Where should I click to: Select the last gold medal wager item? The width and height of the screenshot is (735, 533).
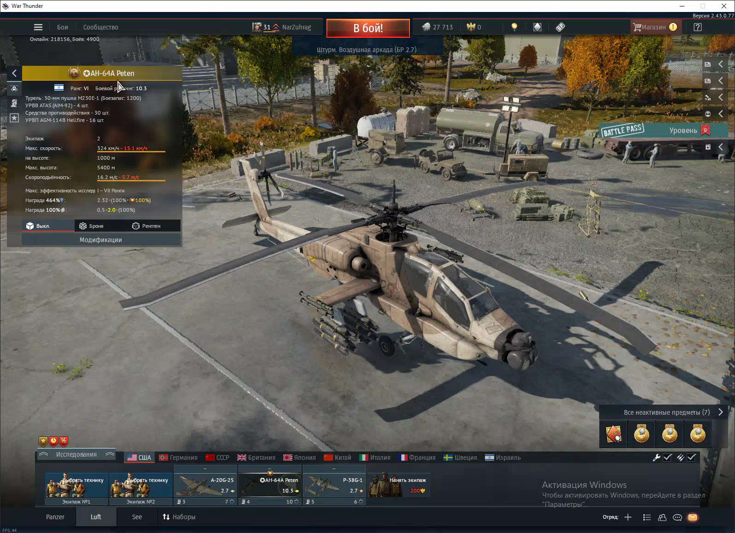coord(698,434)
